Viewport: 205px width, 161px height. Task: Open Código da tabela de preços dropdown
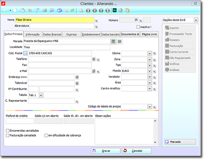tap(150, 106)
